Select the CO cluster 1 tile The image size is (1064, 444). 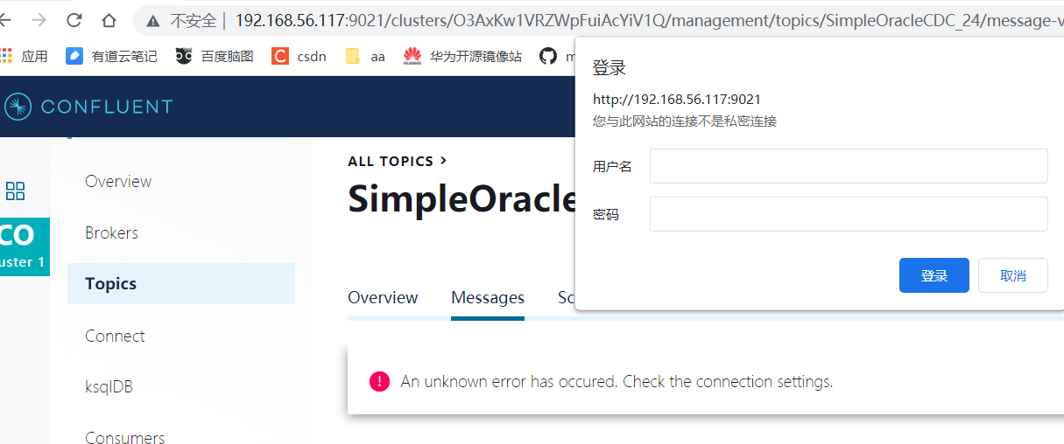click(25, 246)
